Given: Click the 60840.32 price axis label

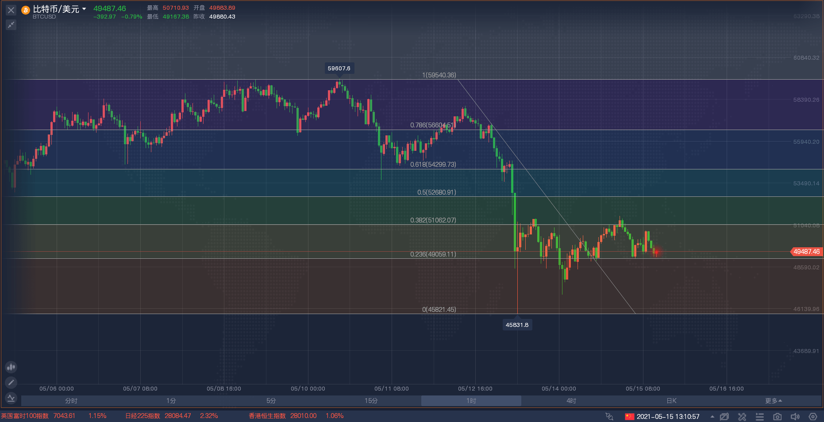Looking at the screenshot, I should (x=806, y=58).
